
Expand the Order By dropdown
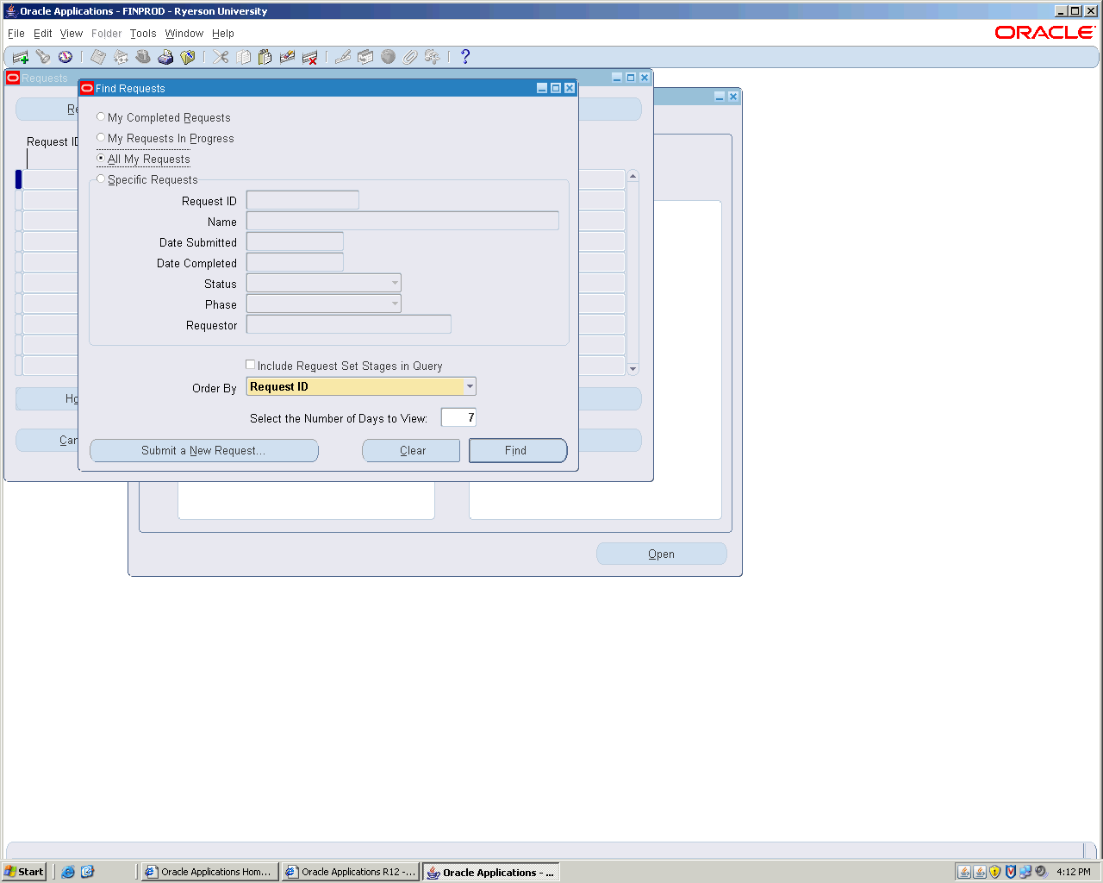tap(470, 386)
